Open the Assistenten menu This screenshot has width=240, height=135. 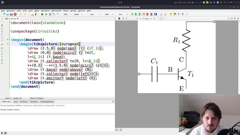tap(45, 11)
